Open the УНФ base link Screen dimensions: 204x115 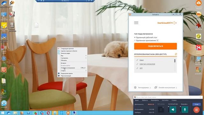pyautogui.click(x=147, y=64)
